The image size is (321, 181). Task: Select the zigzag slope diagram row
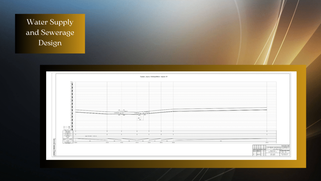coord(169,139)
